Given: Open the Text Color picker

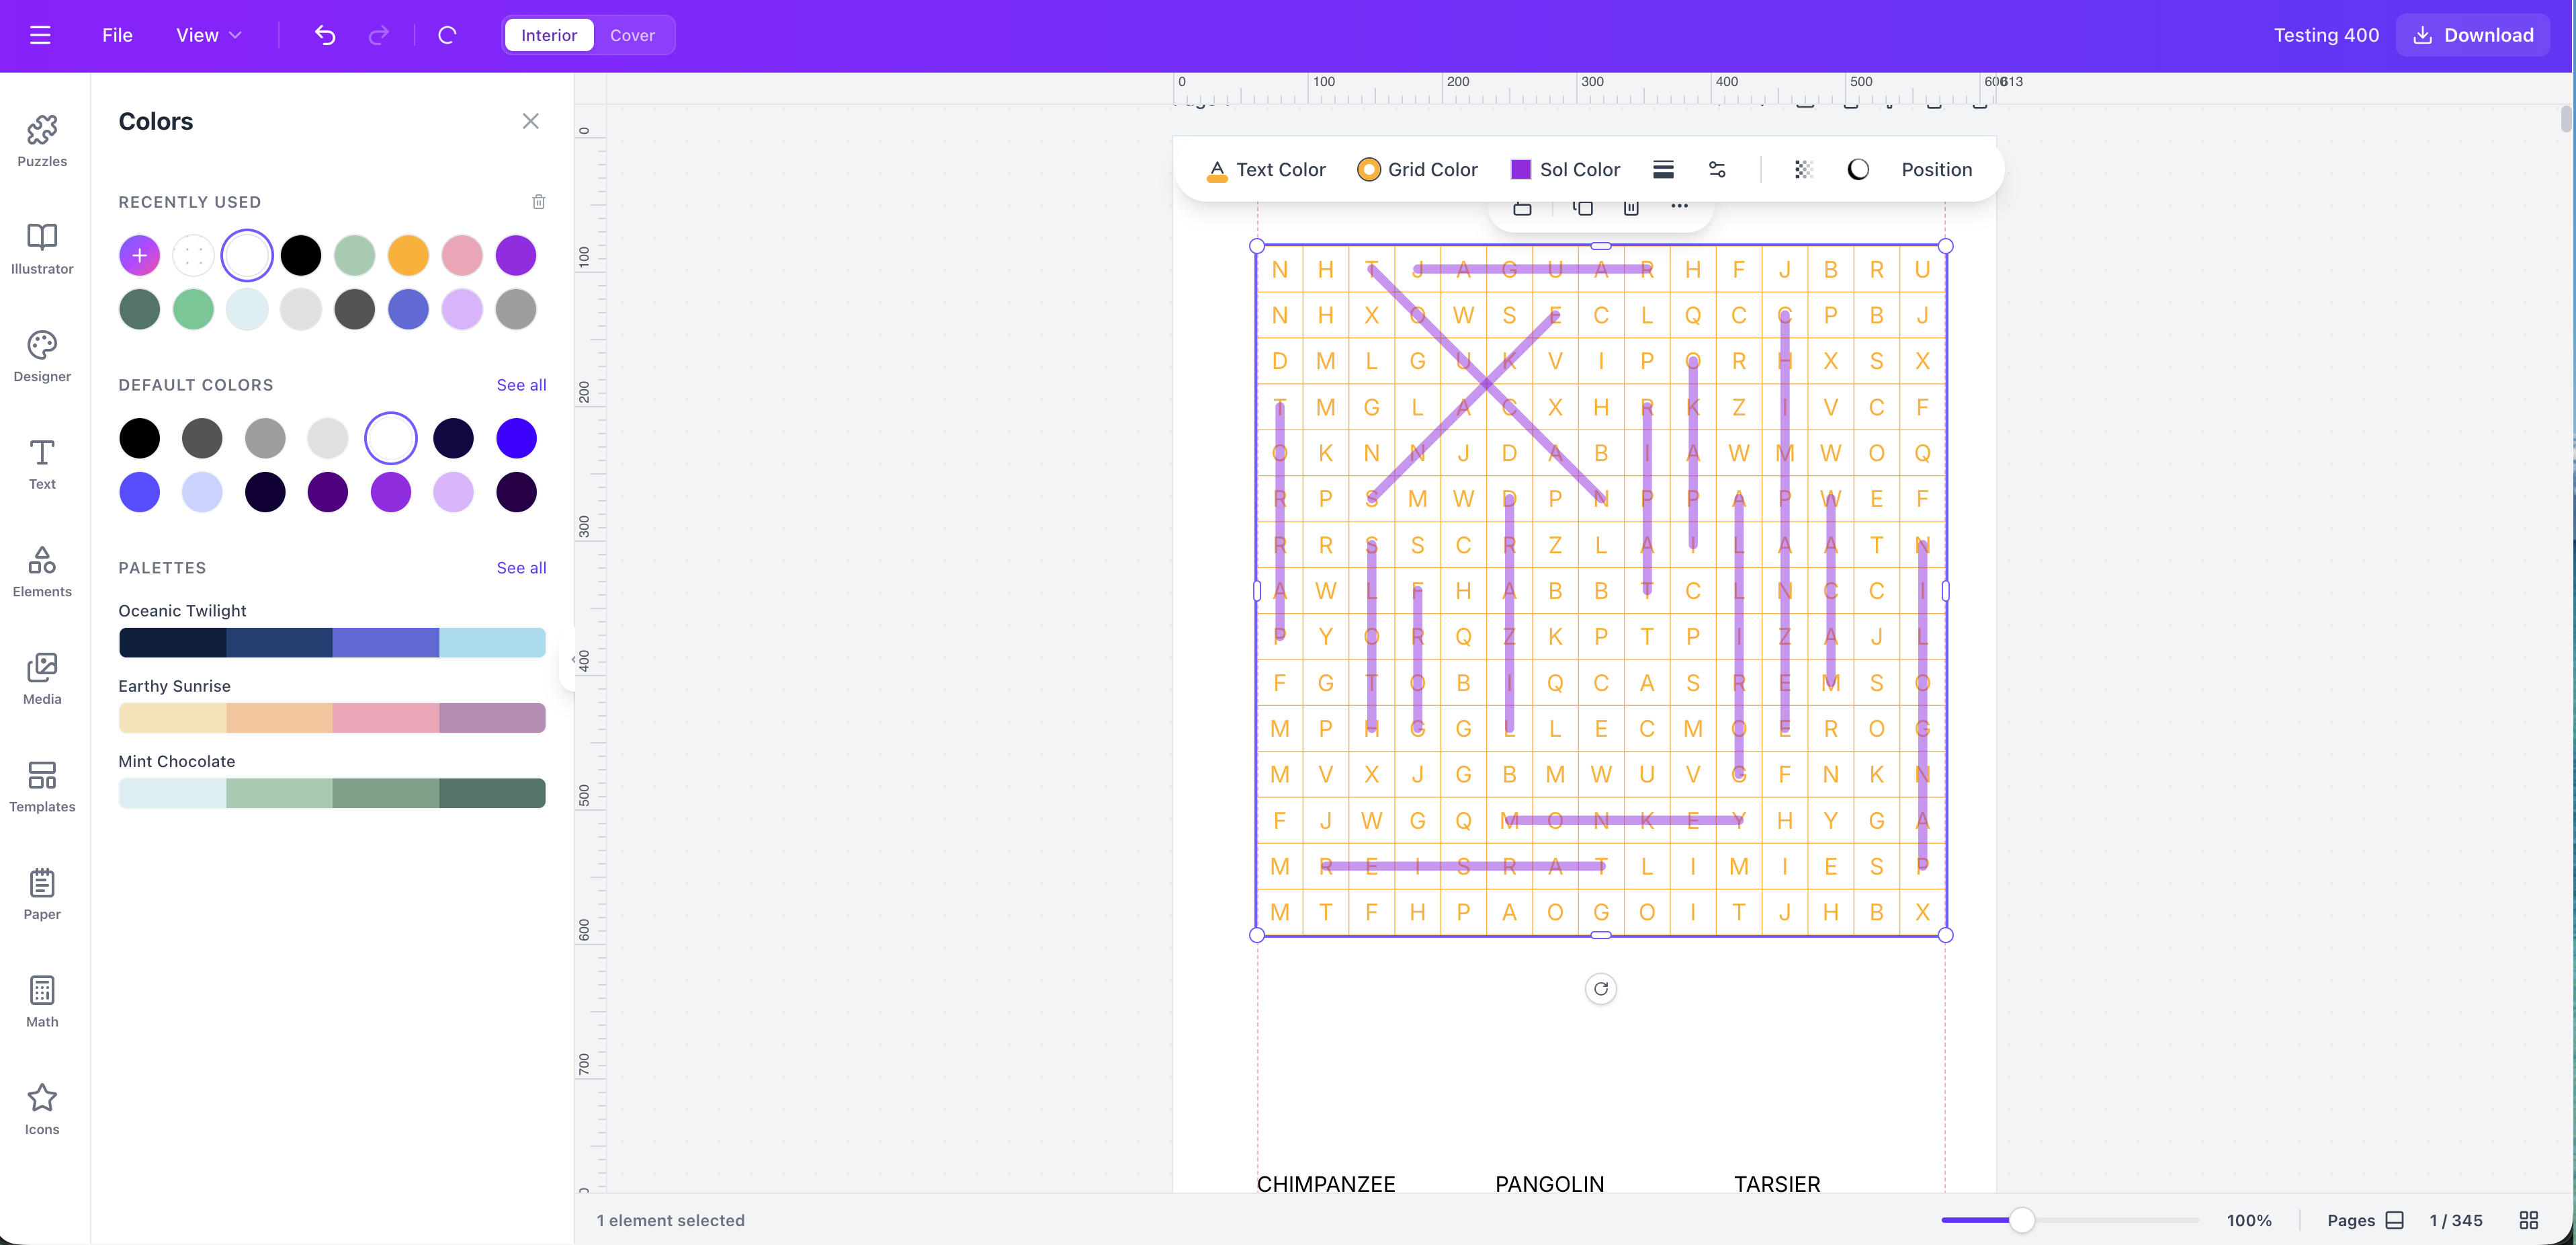Looking at the screenshot, I should pyautogui.click(x=1280, y=169).
